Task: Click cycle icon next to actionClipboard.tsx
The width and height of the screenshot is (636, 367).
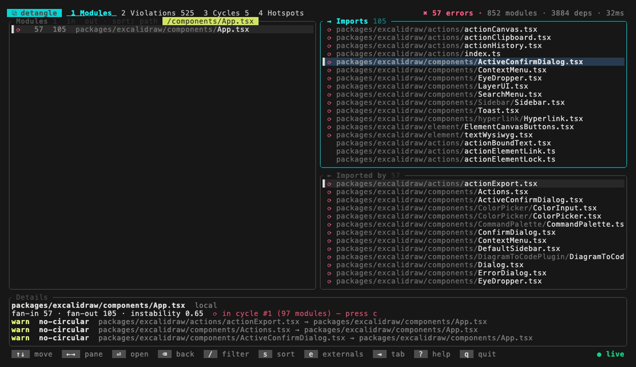Action: [x=329, y=38]
